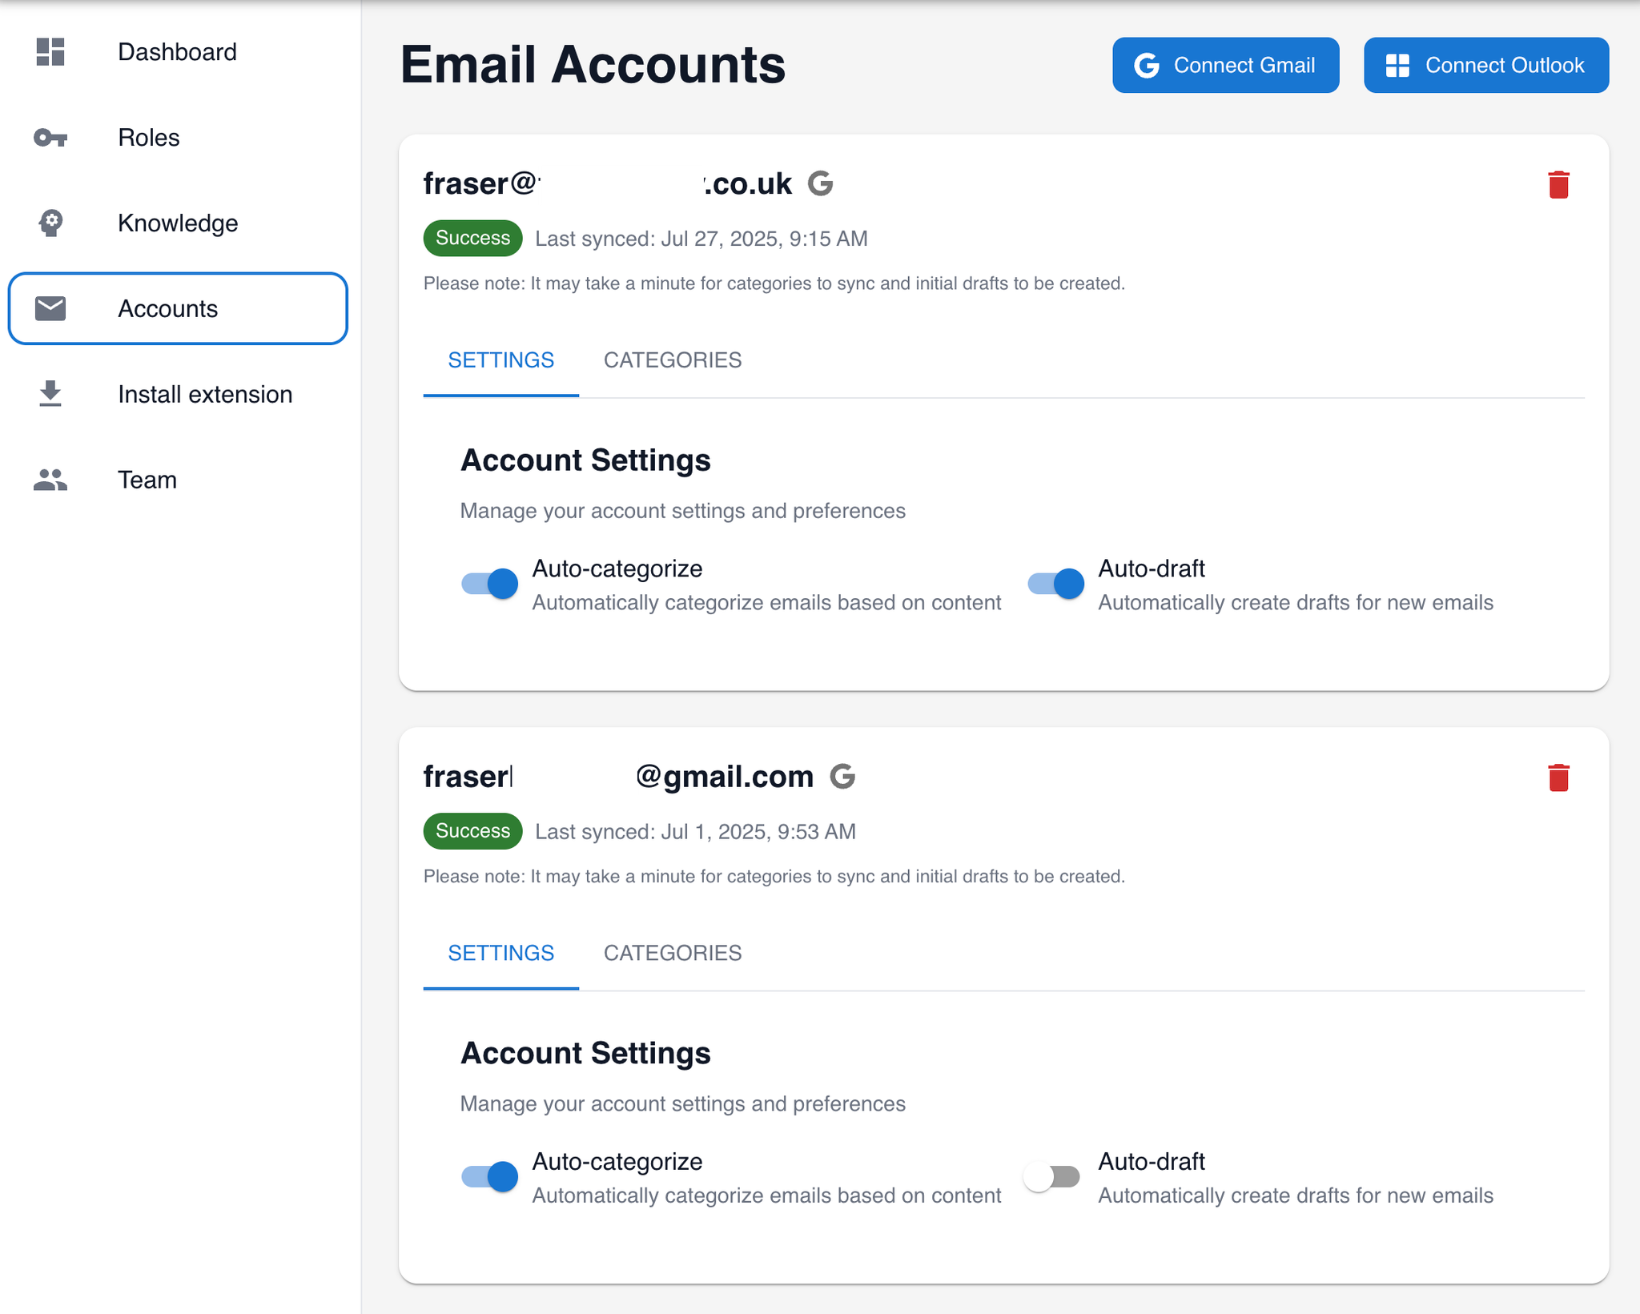Click the Accounts envelope icon

point(50,308)
